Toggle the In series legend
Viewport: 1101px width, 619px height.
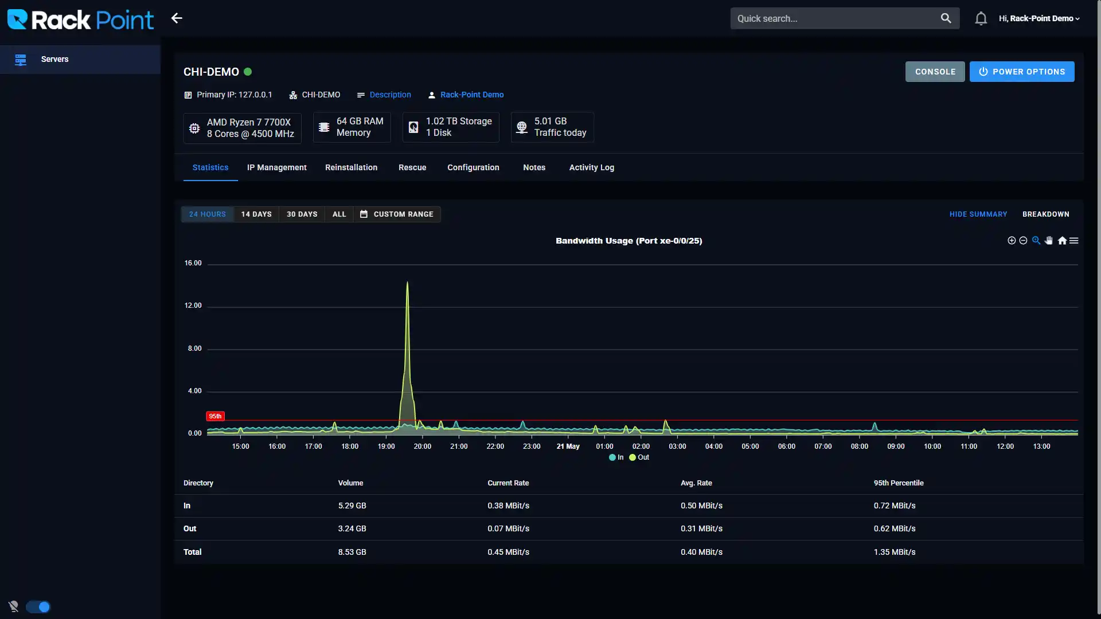(x=616, y=457)
